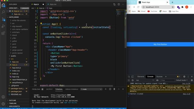Open DevTools more options menu
194x109 pixels.
coord(188,77)
